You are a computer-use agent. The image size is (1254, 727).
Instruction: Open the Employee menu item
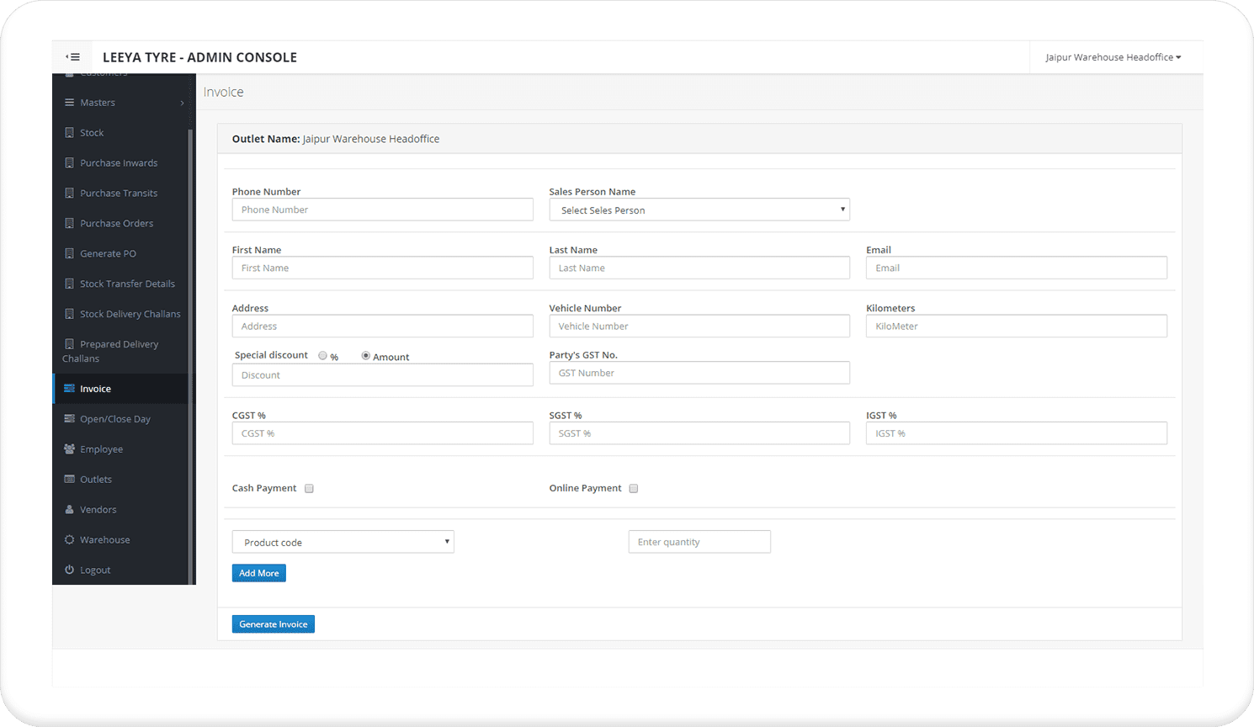tap(101, 449)
